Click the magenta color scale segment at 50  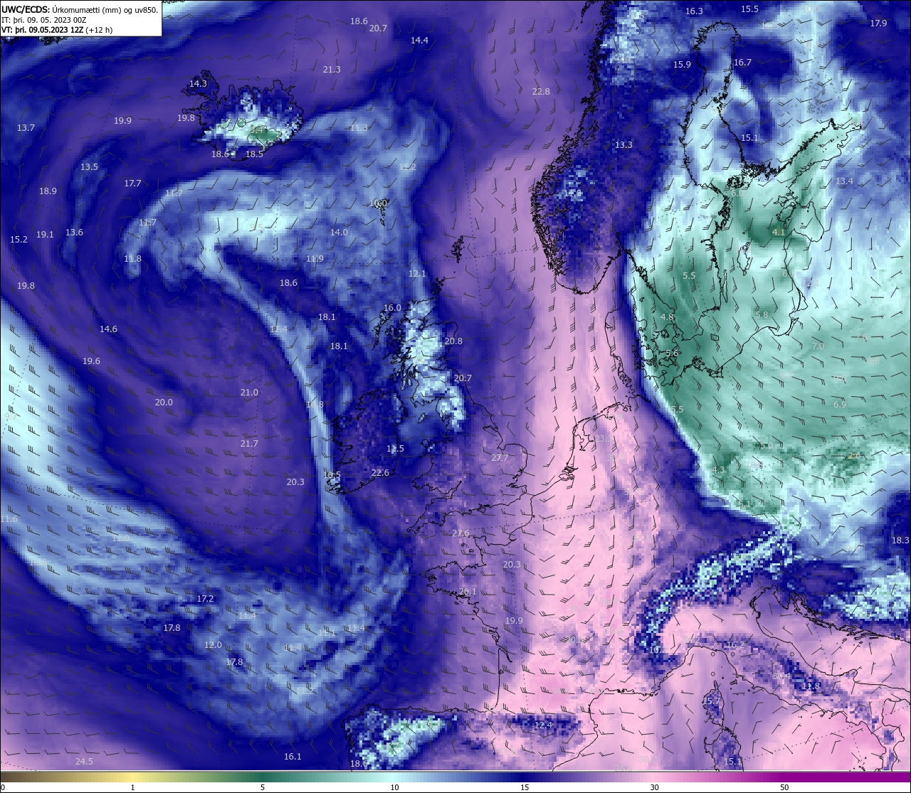pos(784,777)
